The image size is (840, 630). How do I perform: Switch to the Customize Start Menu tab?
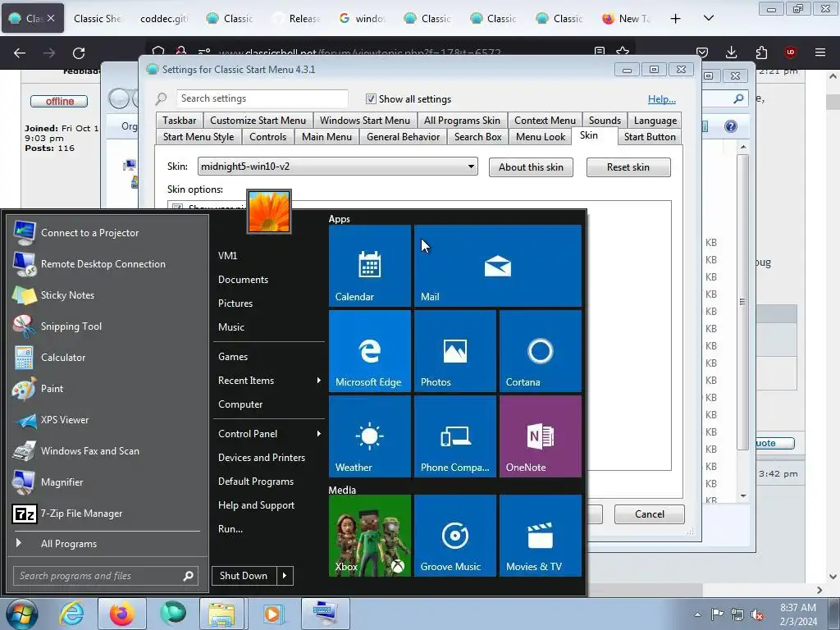coord(258,121)
